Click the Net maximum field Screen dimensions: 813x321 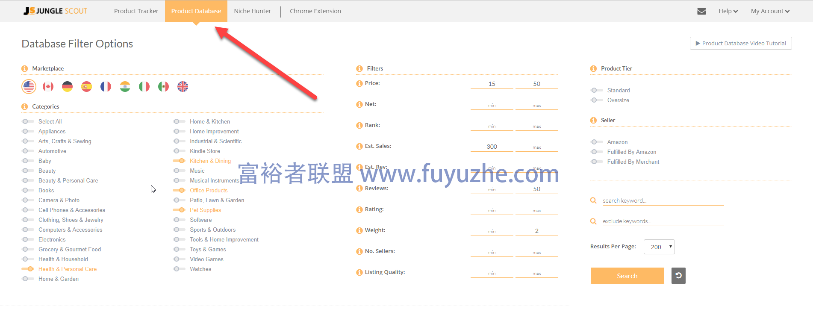537,105
